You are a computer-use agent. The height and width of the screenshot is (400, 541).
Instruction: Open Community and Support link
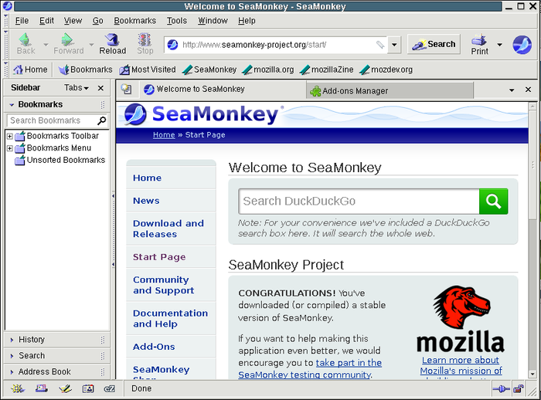pos(164,285)
